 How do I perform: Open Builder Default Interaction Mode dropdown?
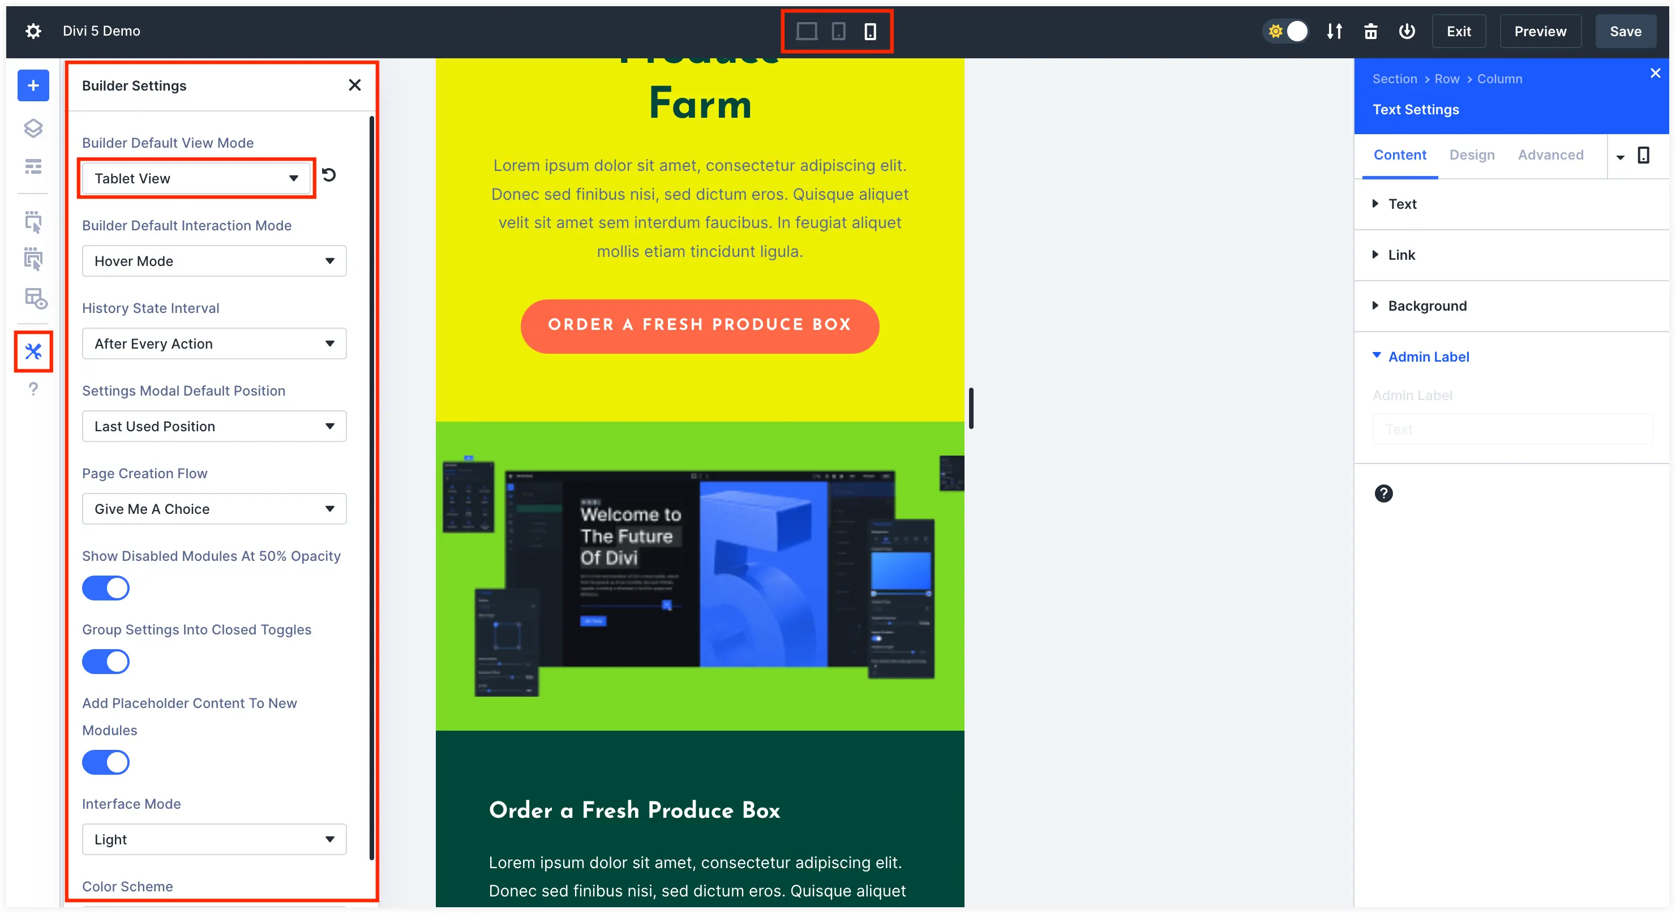(x=214, y=261)
